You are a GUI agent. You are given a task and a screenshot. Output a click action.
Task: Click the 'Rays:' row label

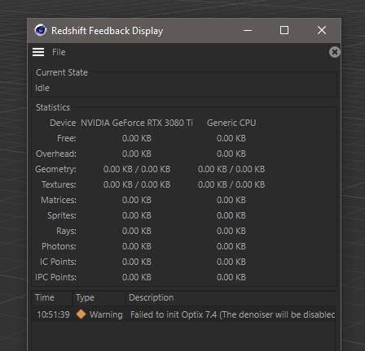66,231
